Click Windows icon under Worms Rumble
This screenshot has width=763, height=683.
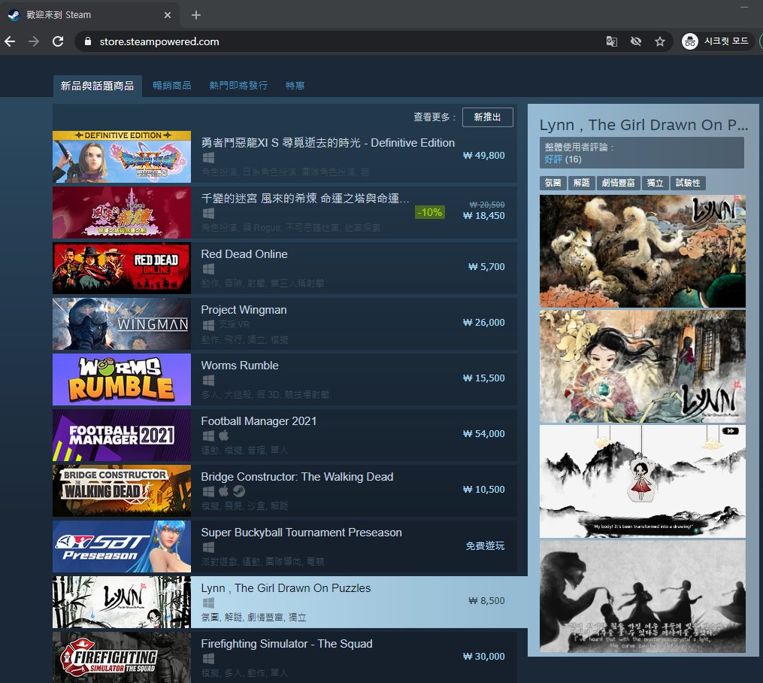click(x=208, y=380)
